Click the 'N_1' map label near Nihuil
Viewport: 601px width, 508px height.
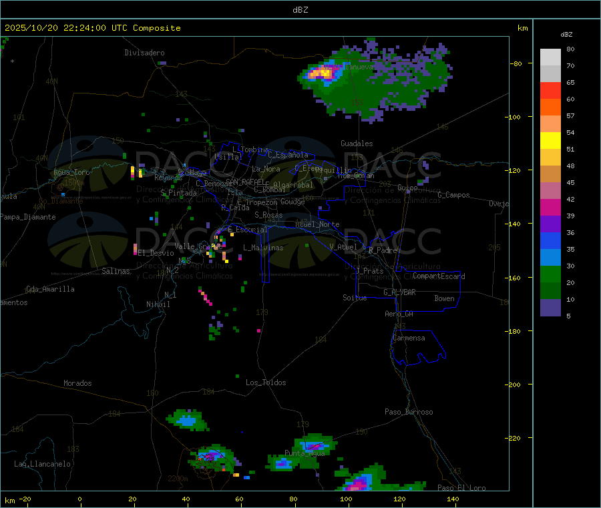[x=170, y=294]
